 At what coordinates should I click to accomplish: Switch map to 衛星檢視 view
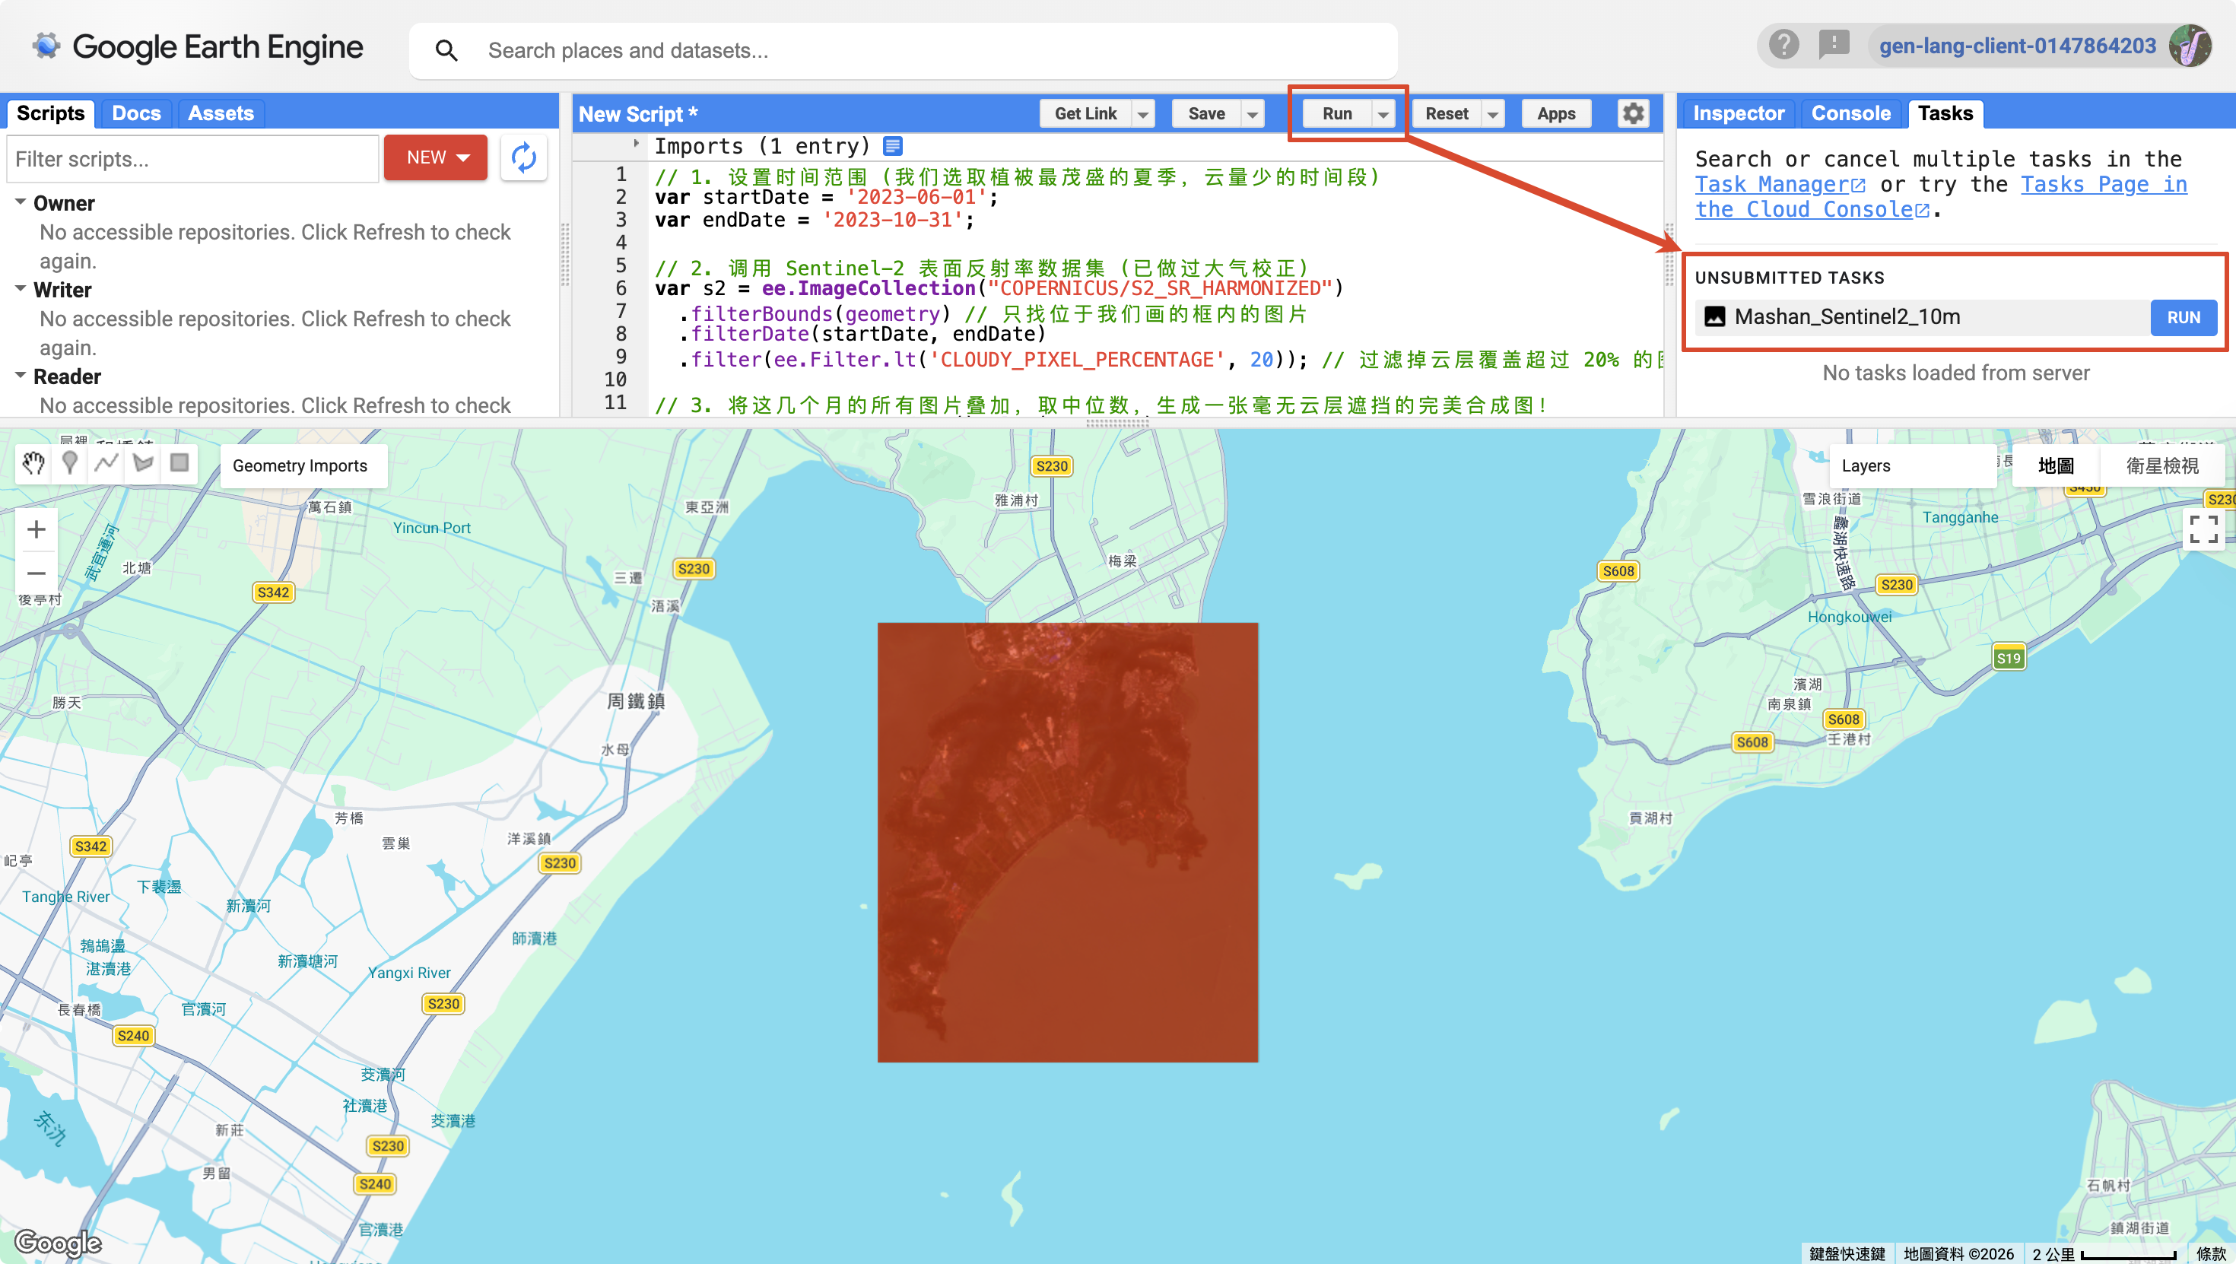point(2161,466)
